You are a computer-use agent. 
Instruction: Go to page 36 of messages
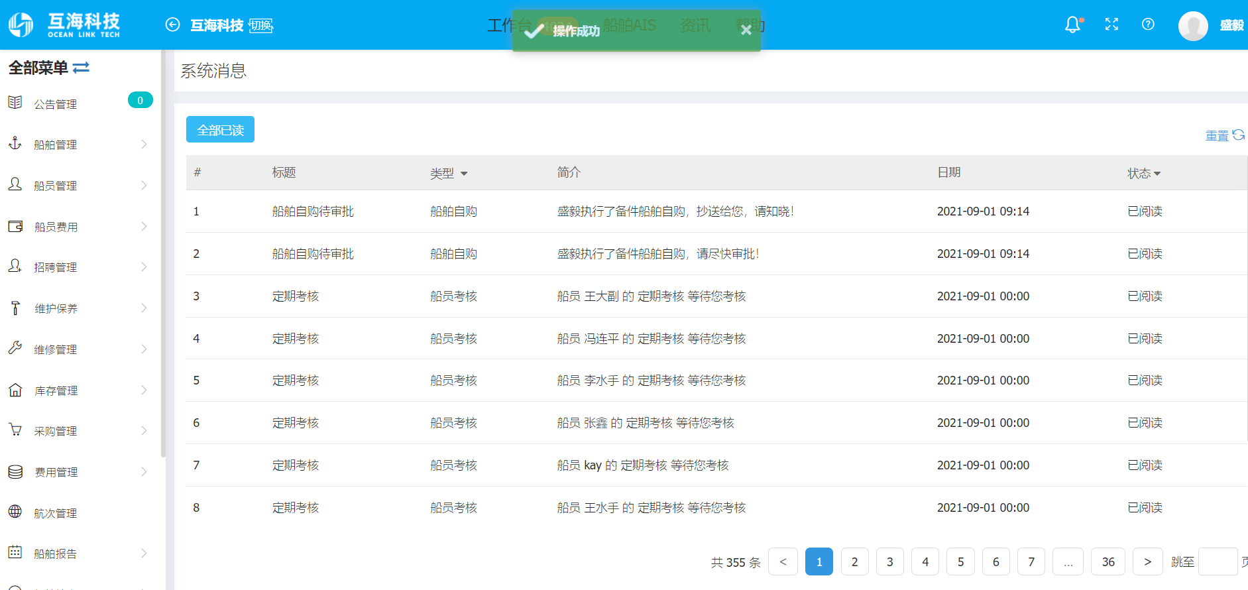1108,561
